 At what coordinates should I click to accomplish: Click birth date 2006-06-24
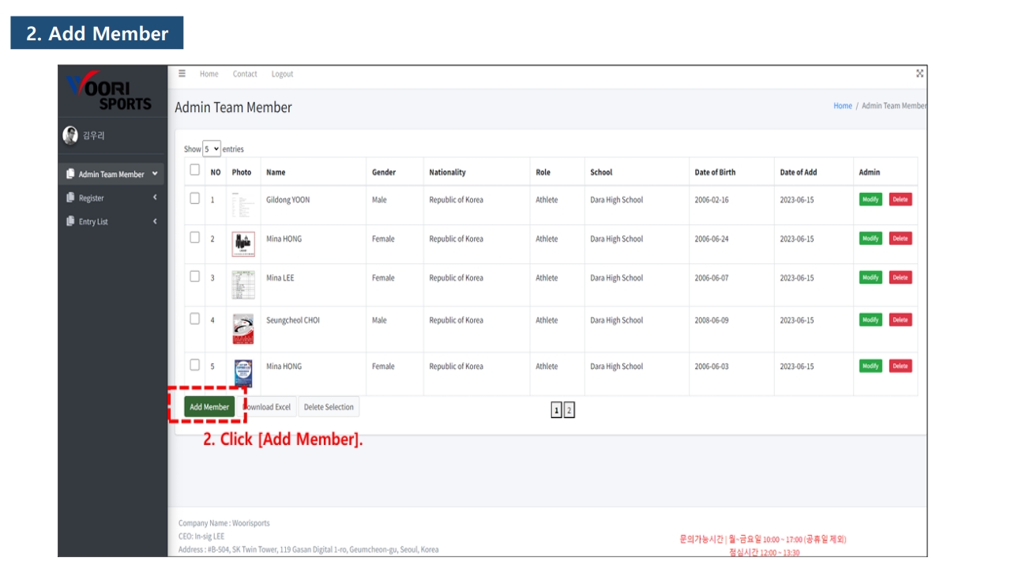[712, 239]
